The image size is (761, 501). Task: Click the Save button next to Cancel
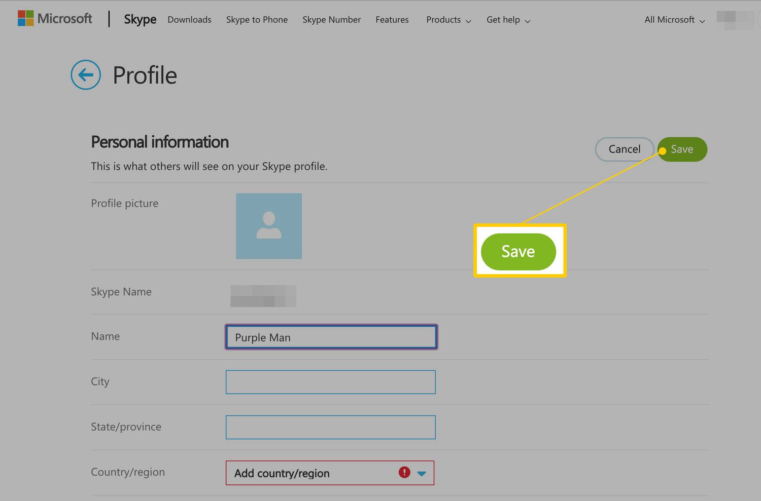point(682,149)
